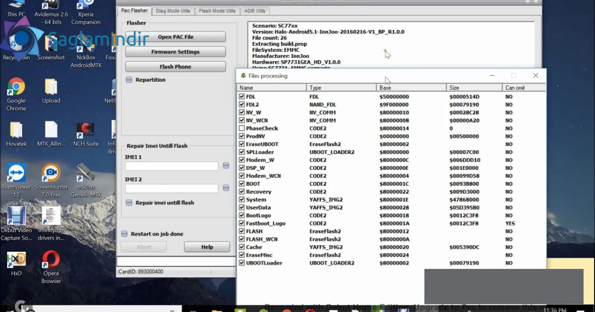This screenshot has height=312, width=595.
Task: Click YES value in Fastboot_Logo row
Action: (510, 223)
